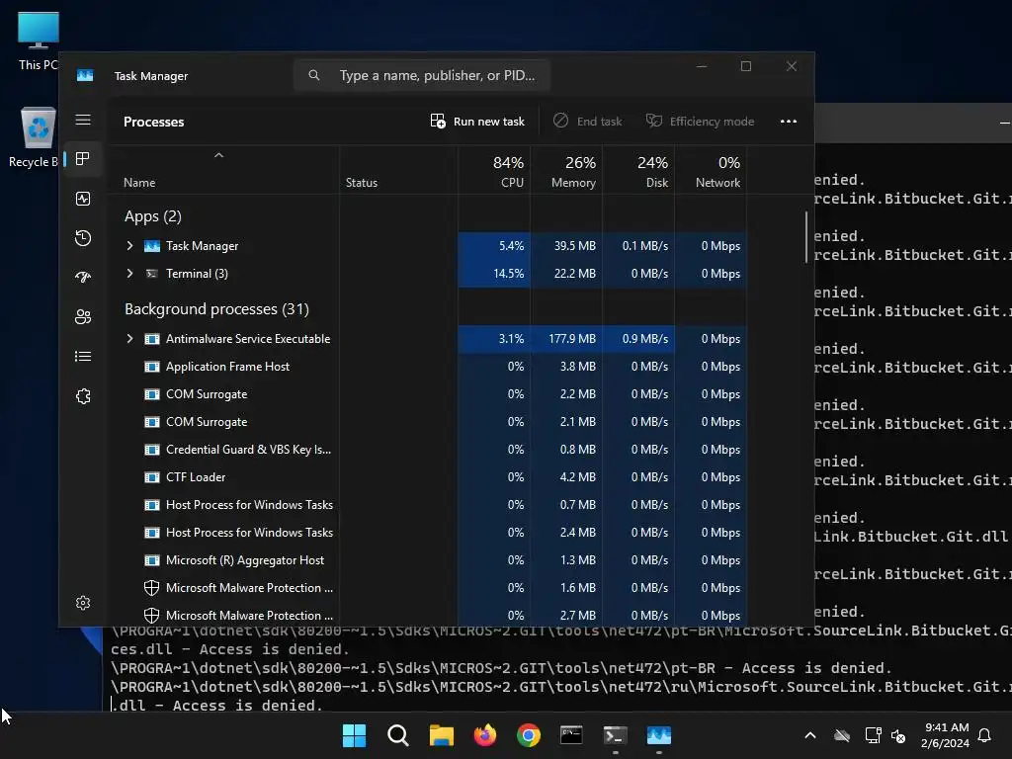Screen dimensions: 1012x759
Task: Click the Efficiency mode button
Action: tap(701, 122)
